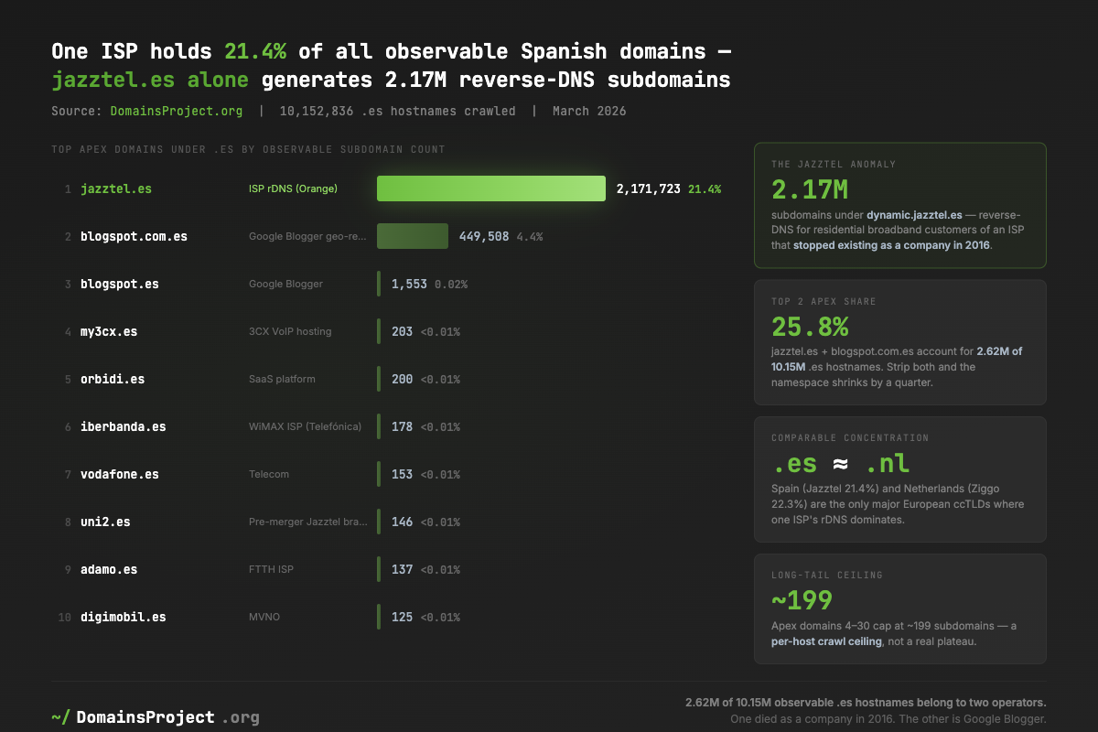
Task: Click digimobil.es at rank 10
Action: [123, 617]
